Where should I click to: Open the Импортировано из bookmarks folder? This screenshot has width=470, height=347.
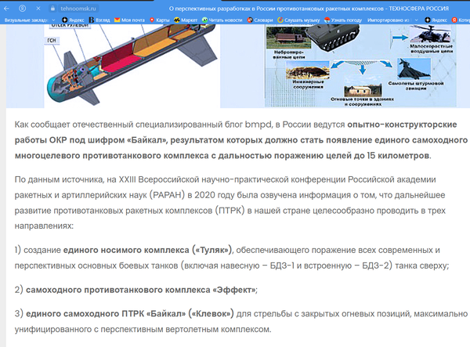click(x=389, y=20)
